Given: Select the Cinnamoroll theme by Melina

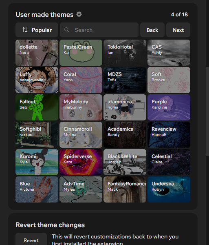Looking at the screenshot, I should 81,135.
